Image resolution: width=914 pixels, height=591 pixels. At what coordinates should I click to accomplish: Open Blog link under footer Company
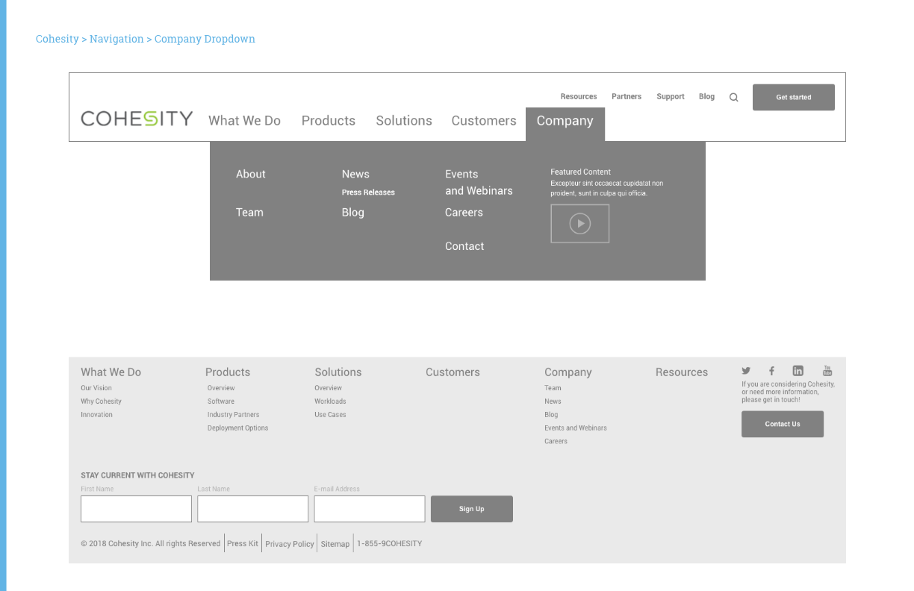pyautogui.click(x=551, y=415)
